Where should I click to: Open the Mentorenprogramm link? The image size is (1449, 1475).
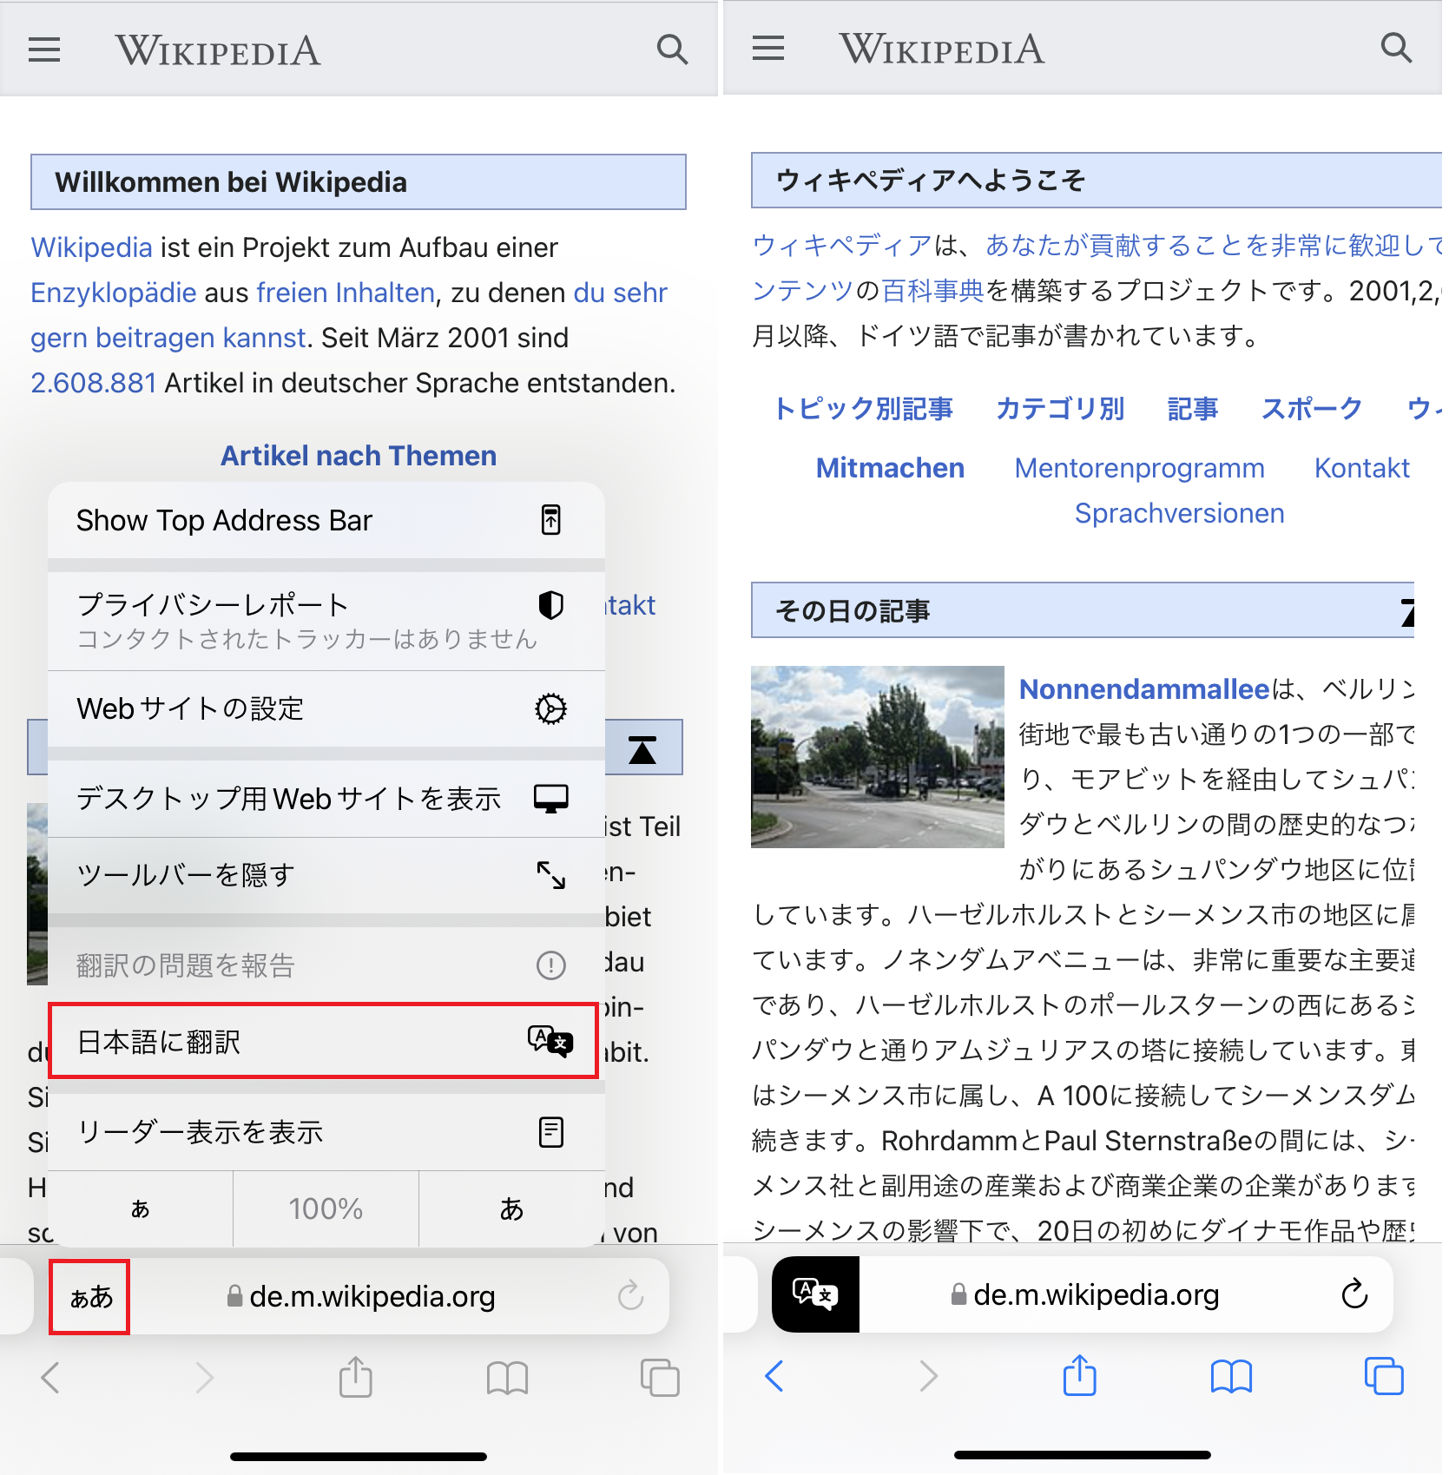pyautogui.click(x=1140, y=468)
